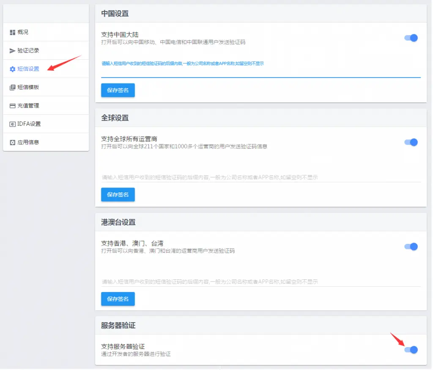Click the 支持中国大陆 label text
This screenshot has height=370, width=433.
tap(120, 35)
